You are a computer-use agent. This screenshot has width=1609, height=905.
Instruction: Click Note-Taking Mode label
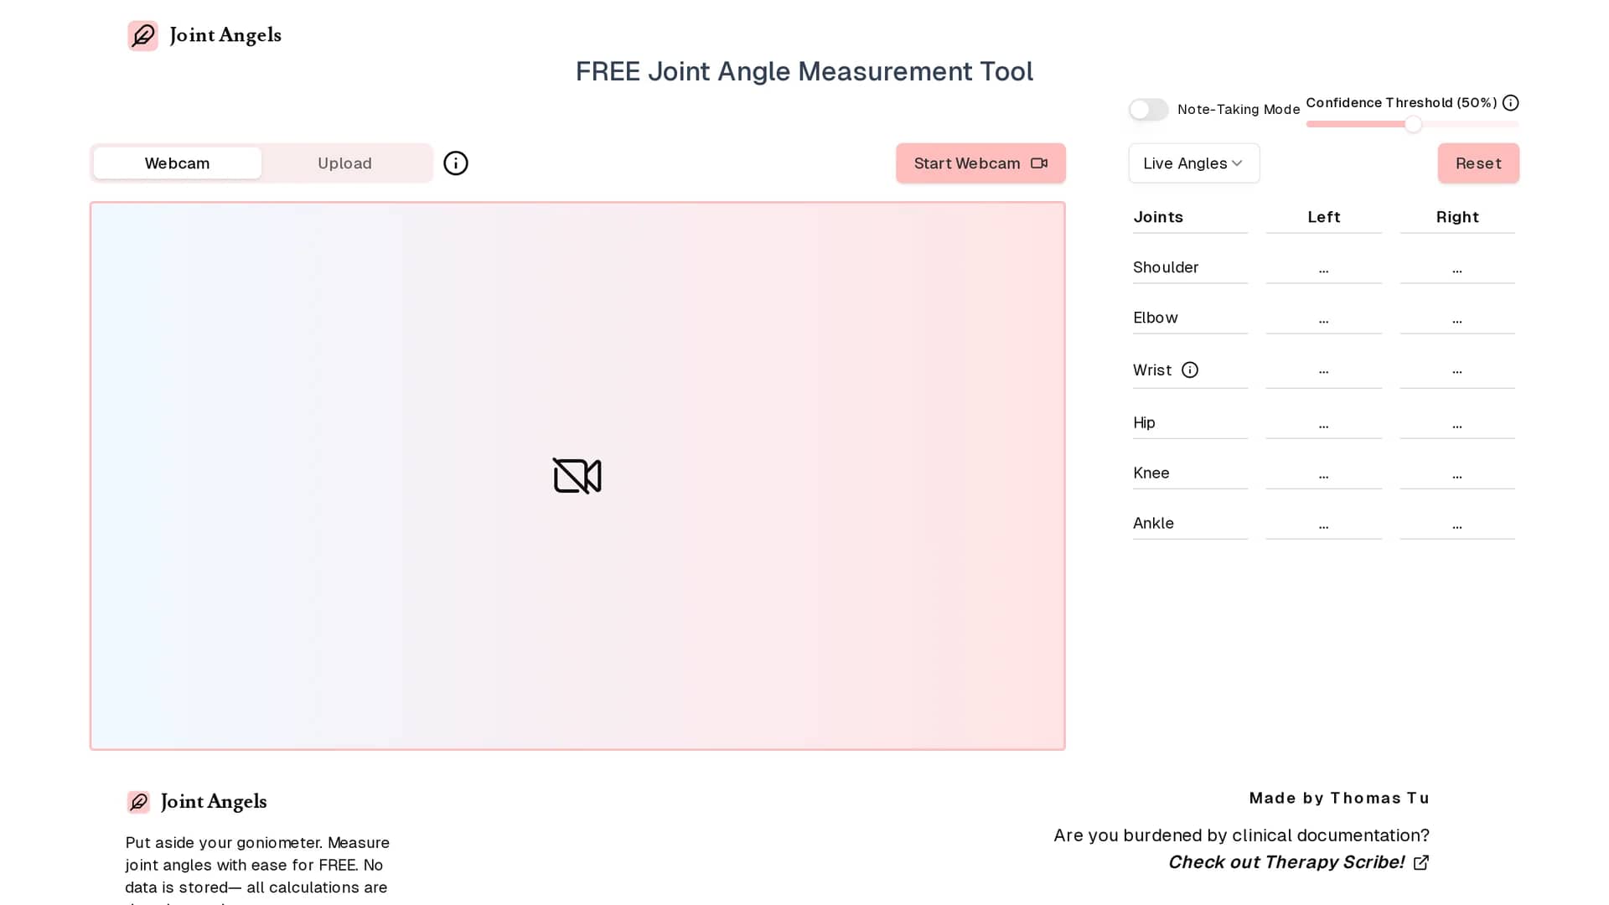[x=1239, y=110]
